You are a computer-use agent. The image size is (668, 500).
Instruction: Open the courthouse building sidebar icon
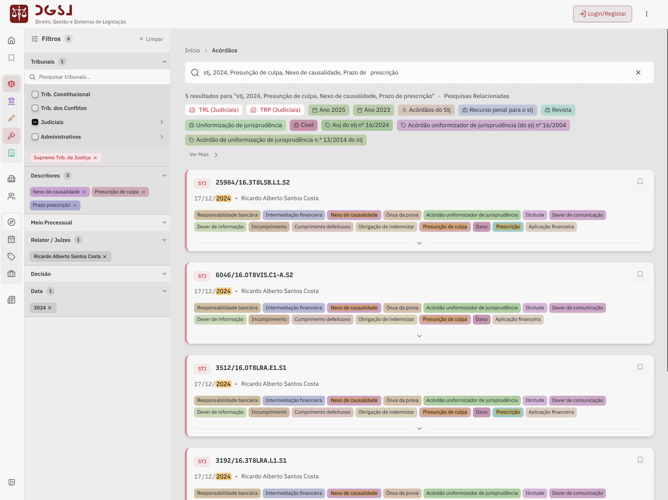(11, 101)
